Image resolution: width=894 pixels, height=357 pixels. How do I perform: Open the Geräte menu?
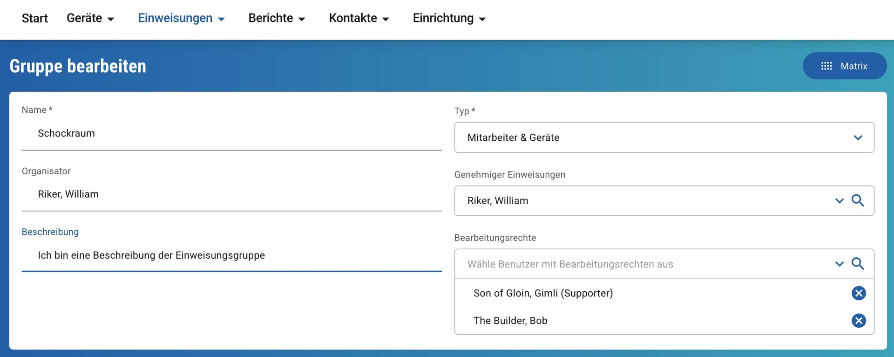90,18
